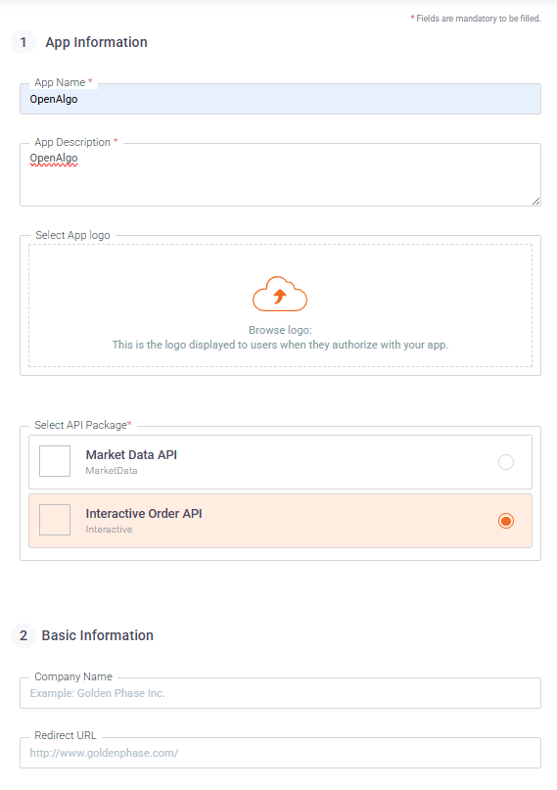Click in the Redirect URL field
Screen dimensions: 557x790
(281, 753)
